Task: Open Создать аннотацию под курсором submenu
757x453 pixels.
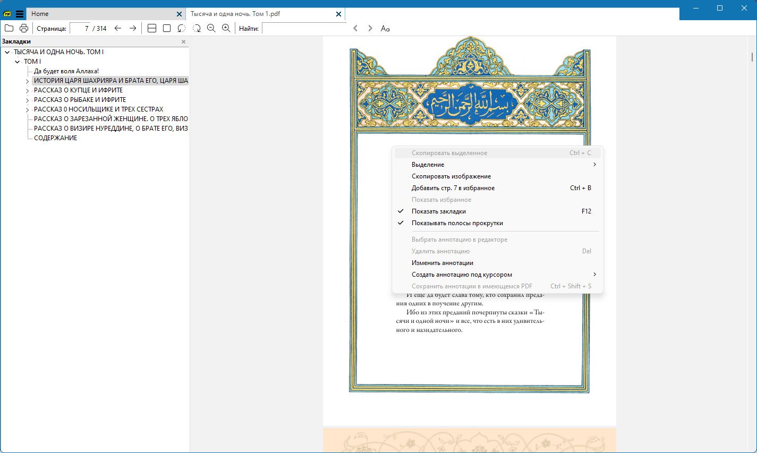Action: (x=498, y=275)
